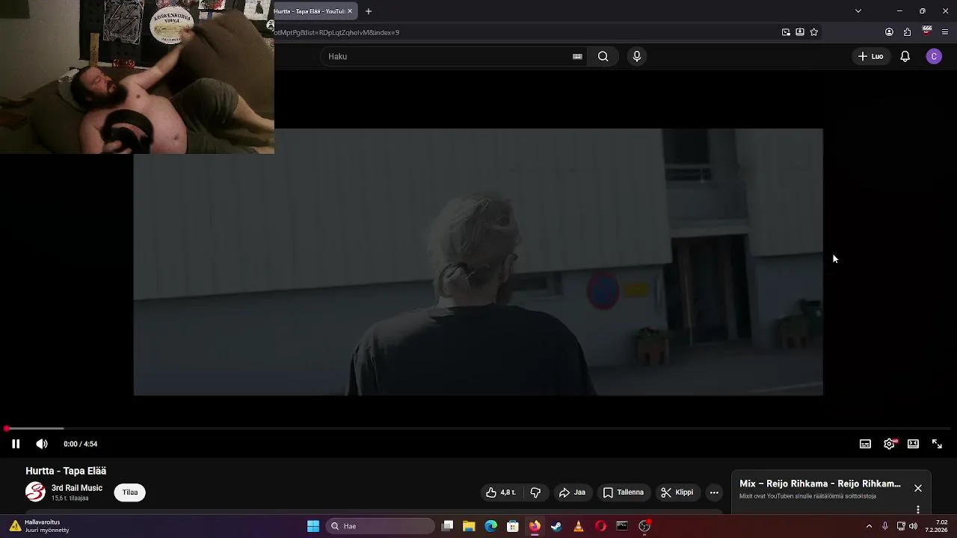The width and height of the screenshot is (957, 538).
Task: Open picture-in-picture from address bar
Action: point(786,32)
